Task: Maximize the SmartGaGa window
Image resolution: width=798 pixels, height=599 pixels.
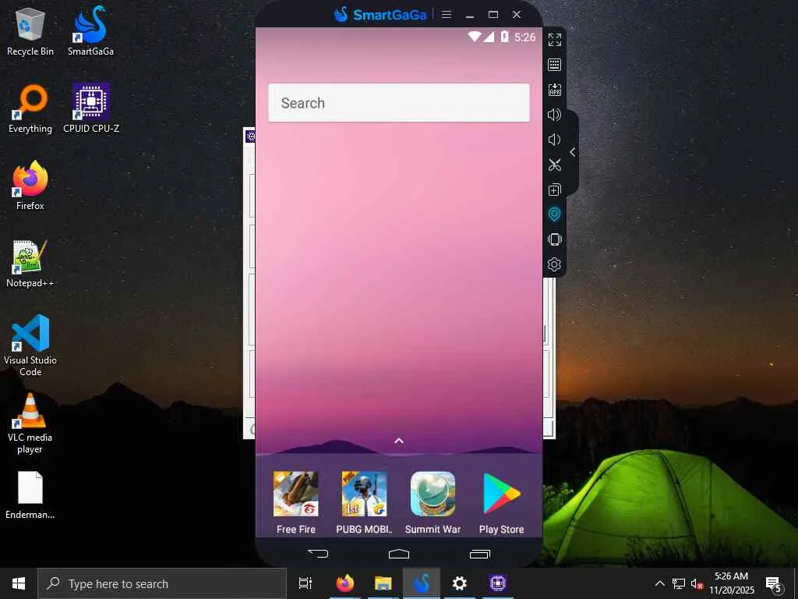Action: (x=493, y=14)
